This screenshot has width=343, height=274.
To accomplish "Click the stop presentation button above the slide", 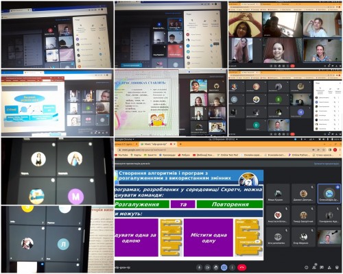I will (x=327, y=164).
